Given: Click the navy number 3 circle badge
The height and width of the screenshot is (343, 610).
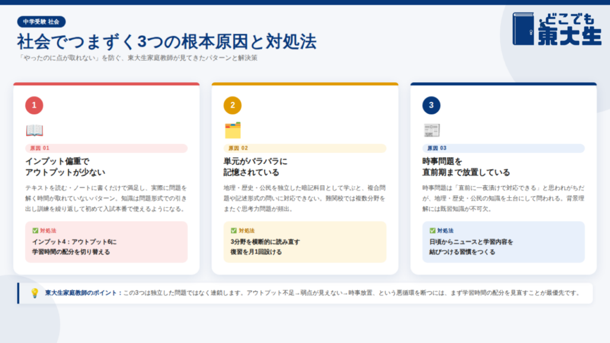Looking at the screenshot, I should coord(431,105).
